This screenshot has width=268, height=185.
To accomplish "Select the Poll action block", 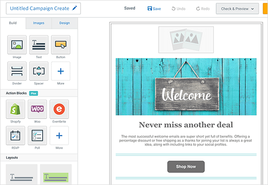I will pyautogui.click(x=37, y=135).
